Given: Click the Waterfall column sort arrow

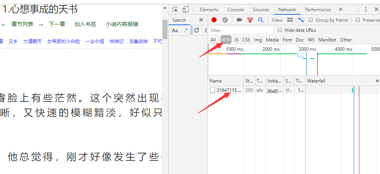Looking at the screenshot, I should click(377, 81).
